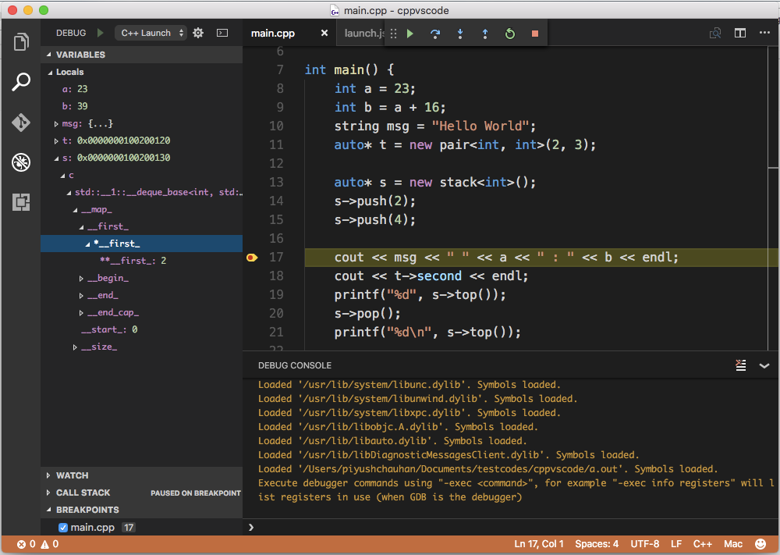Viewport: 780px width, 555px height.
Task: Expand the msg variable in Locals
Action: tap(56, 123)
